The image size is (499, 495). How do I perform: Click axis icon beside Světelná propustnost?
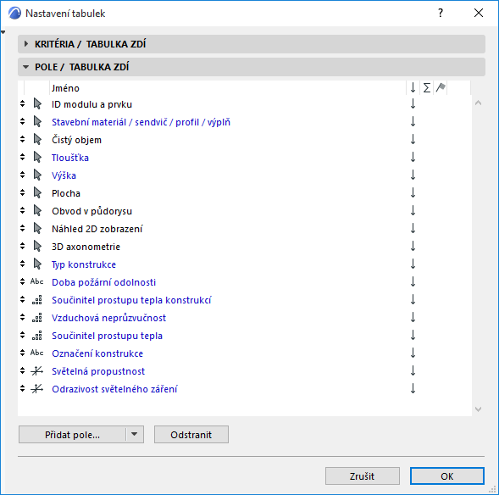pos(37,371)
